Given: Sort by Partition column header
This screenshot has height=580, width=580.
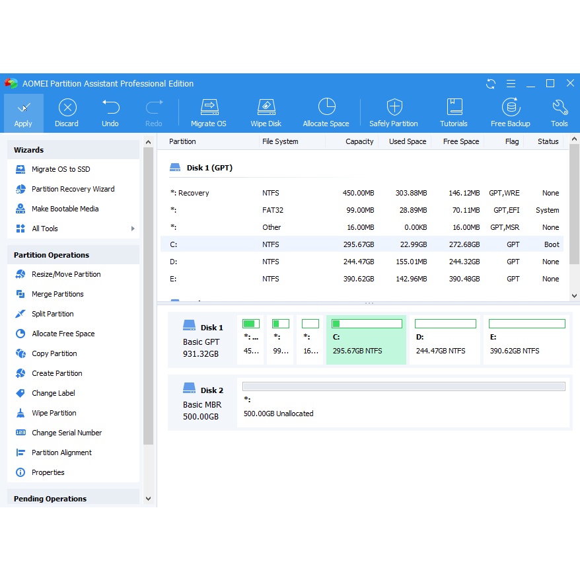Looking at the screenshot, I should (x=182, y=141).
